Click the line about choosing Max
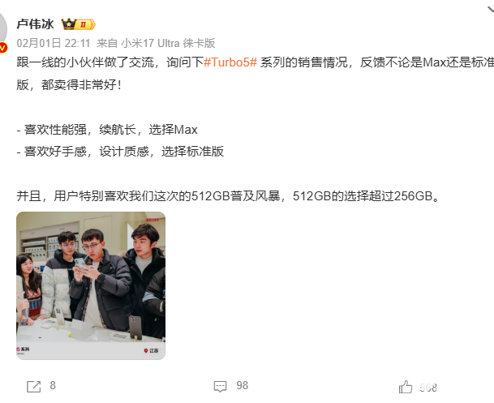The image size is (494, 403). [x=107, y=130]
